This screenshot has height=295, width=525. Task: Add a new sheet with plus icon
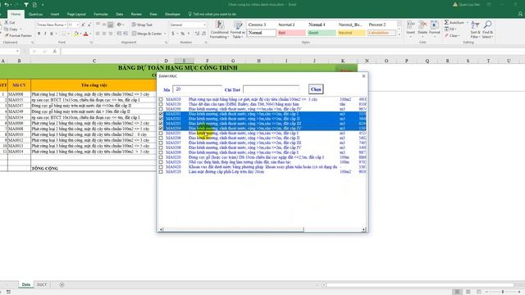[62, 284]
